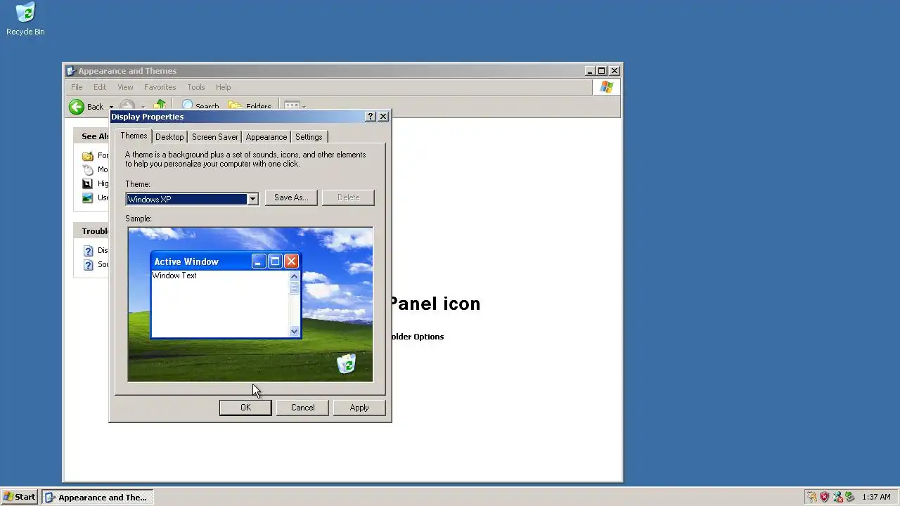Open the Recycle Bin desktop icon
This screenshot has width=900, height=506.
click(25, 19)
